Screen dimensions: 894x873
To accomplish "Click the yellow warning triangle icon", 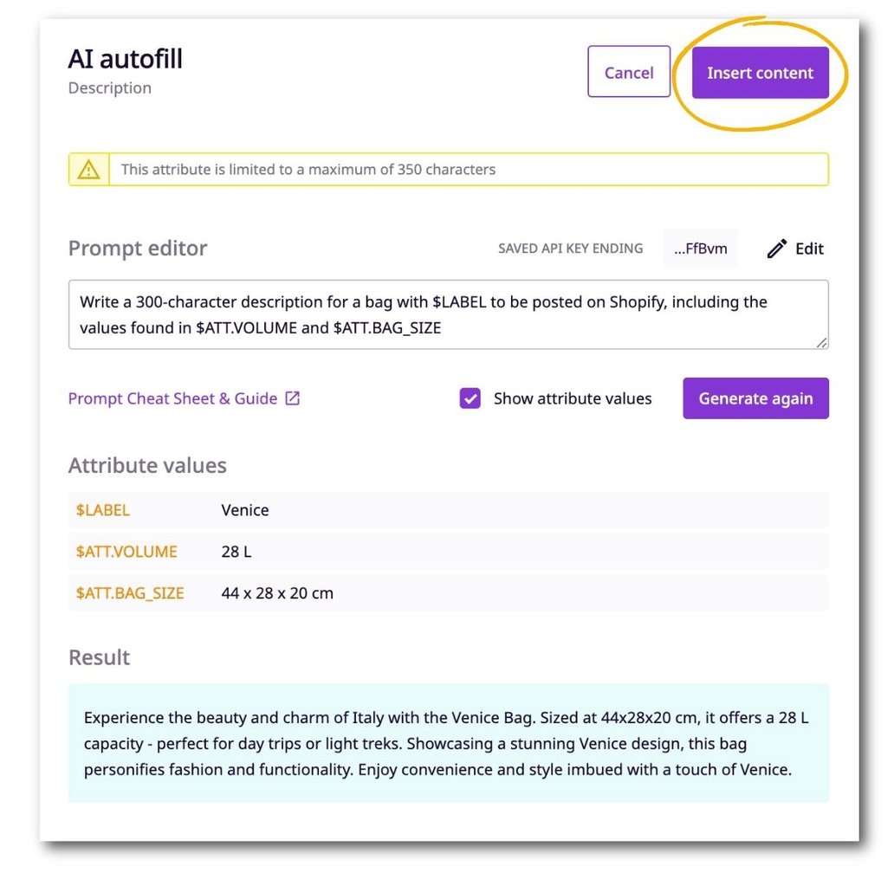I will click(x=87, y=169).
